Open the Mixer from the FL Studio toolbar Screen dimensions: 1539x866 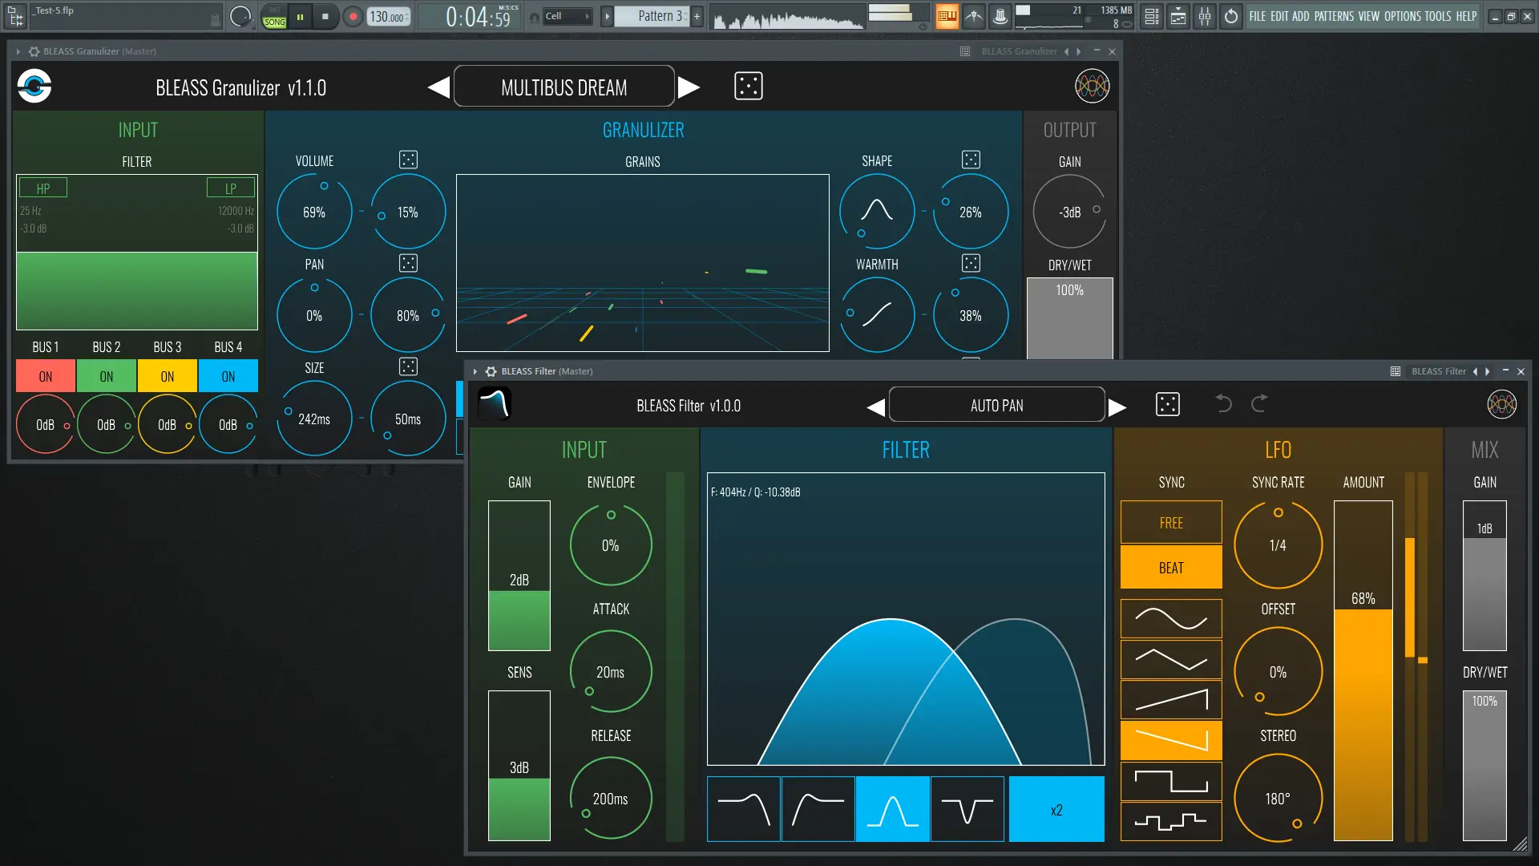[x=1205, y=16]
